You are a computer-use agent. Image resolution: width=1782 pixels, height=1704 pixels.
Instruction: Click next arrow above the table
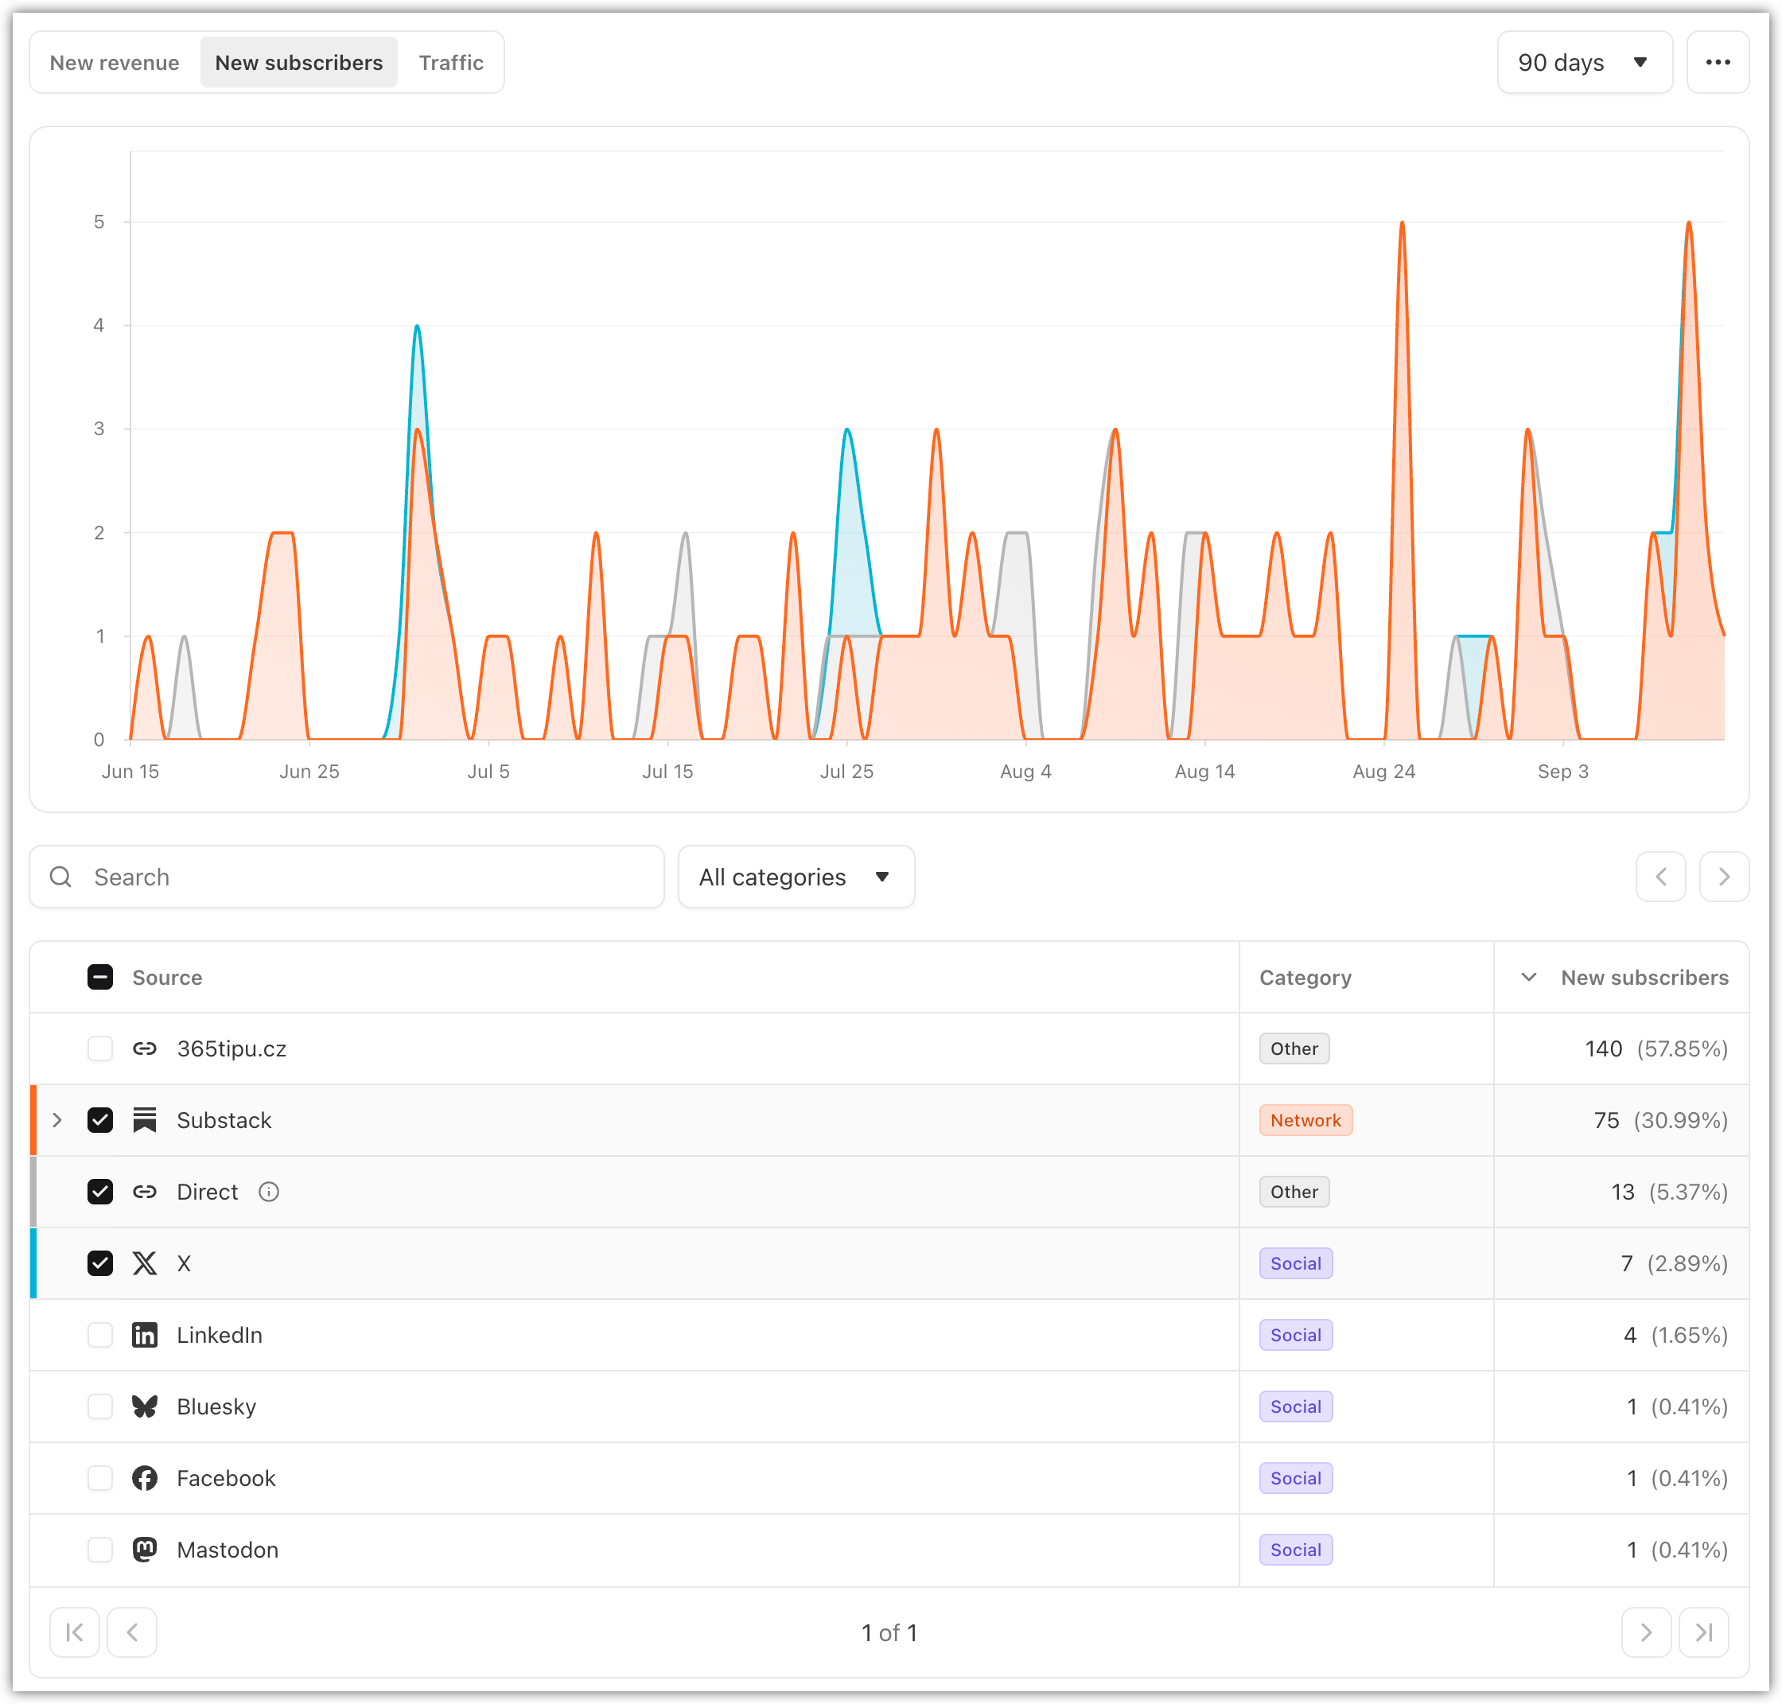coord(1723,877)
